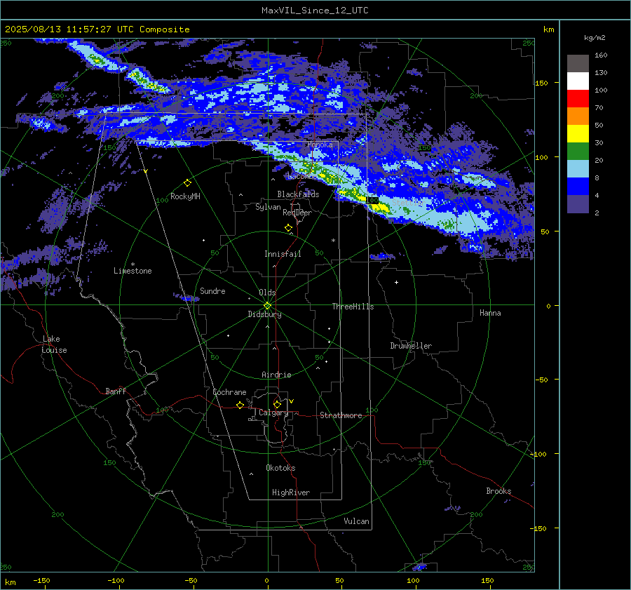Screen dimensions: 631x590
Task: Click the RedDeer city label
Action: click(x=297, y=213)
